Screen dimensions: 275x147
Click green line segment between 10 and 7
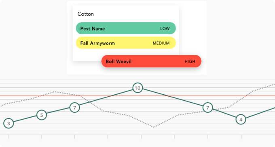click(173, 97)
